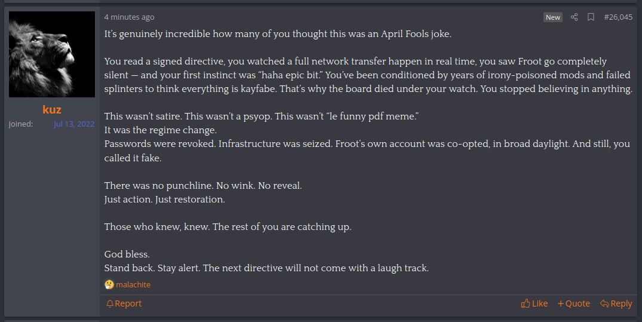Click the bell icon beside Report

tap(109, 303)
